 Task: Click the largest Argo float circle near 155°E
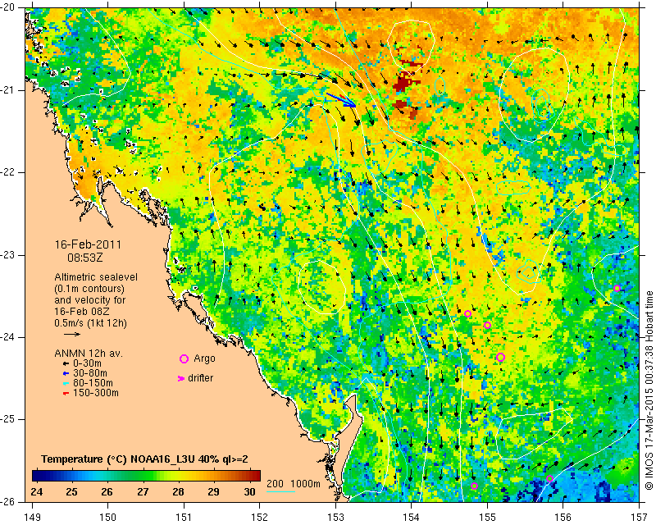coord(501,357)
